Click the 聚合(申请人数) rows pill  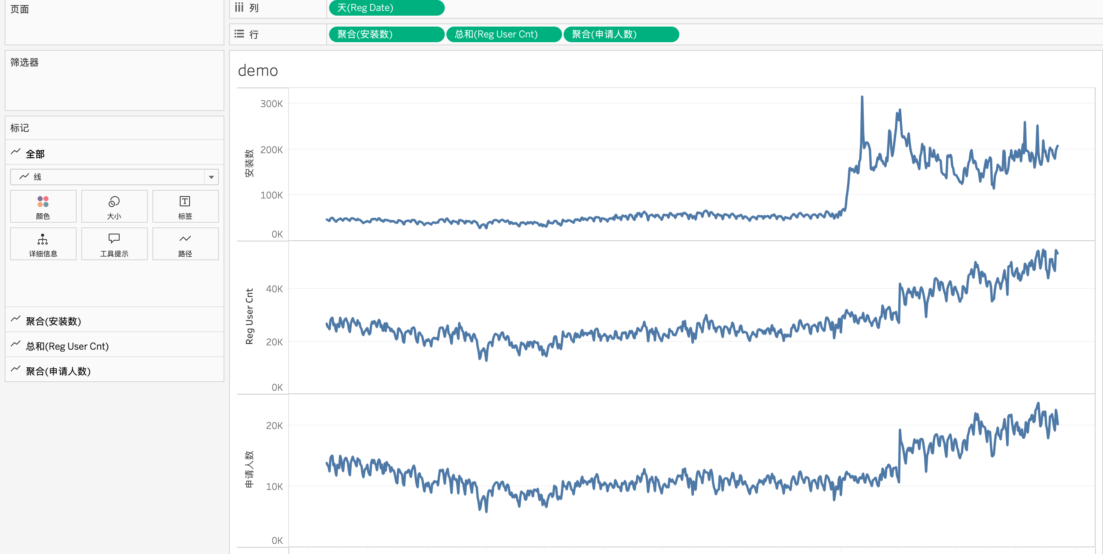[x=621, y=34]
